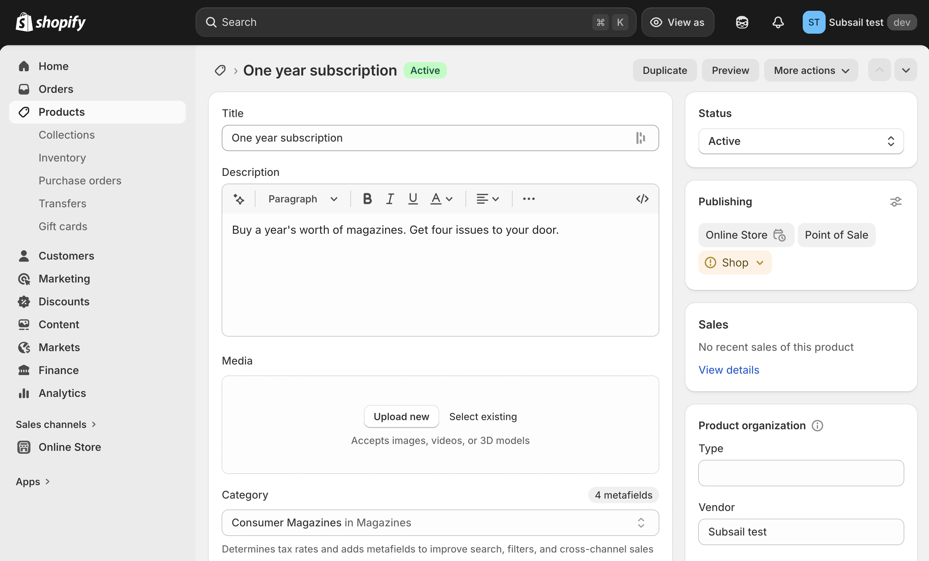
Task: Expand the More actions menu
Action: click(x=811, y=71)
